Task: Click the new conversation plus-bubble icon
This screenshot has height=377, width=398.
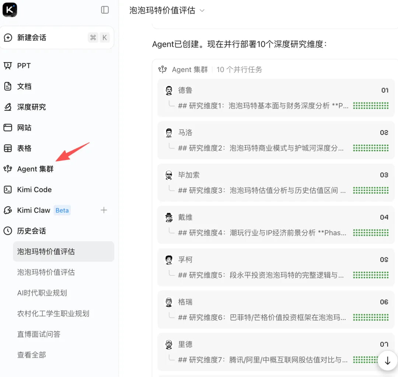Action: [x=8, y=38]
